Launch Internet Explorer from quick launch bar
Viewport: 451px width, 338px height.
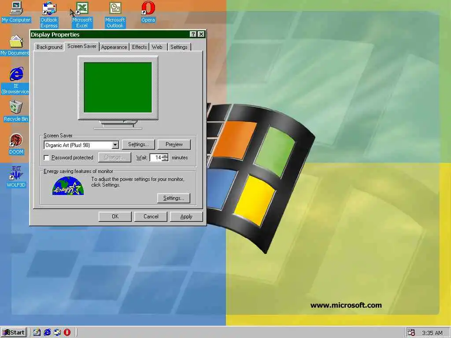(47, 332)
